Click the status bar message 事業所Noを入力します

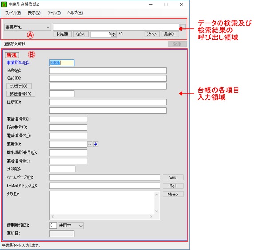click(x=21, y=245)
